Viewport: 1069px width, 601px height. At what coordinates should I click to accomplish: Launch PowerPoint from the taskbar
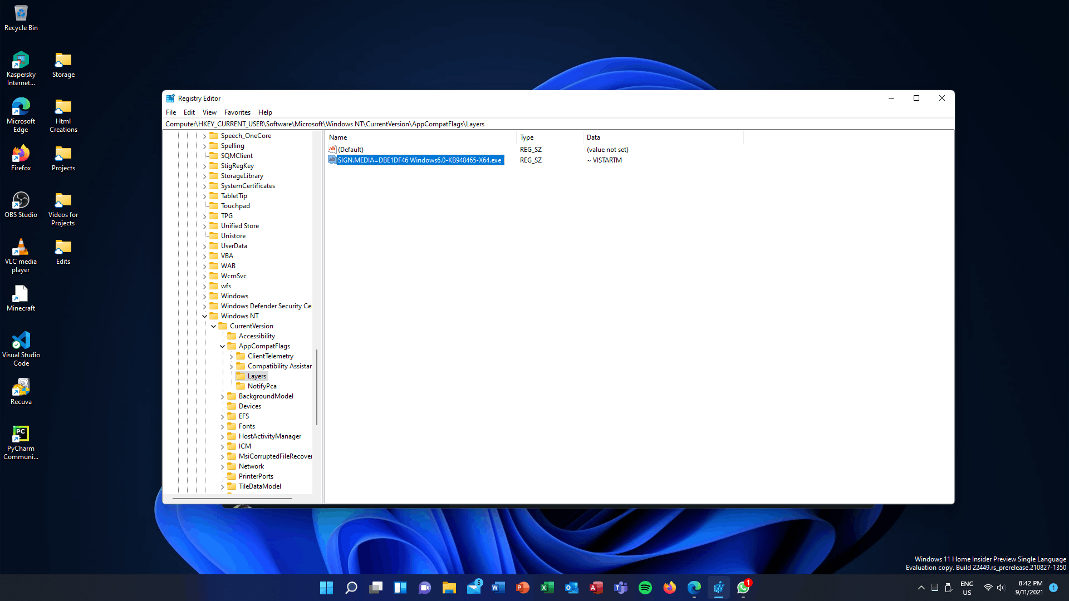click(x=523, y=588)
